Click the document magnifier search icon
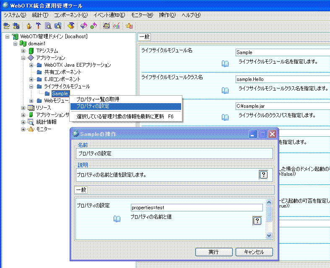The height and width of the screenshot is (268, 330). (x=48, y=26)
